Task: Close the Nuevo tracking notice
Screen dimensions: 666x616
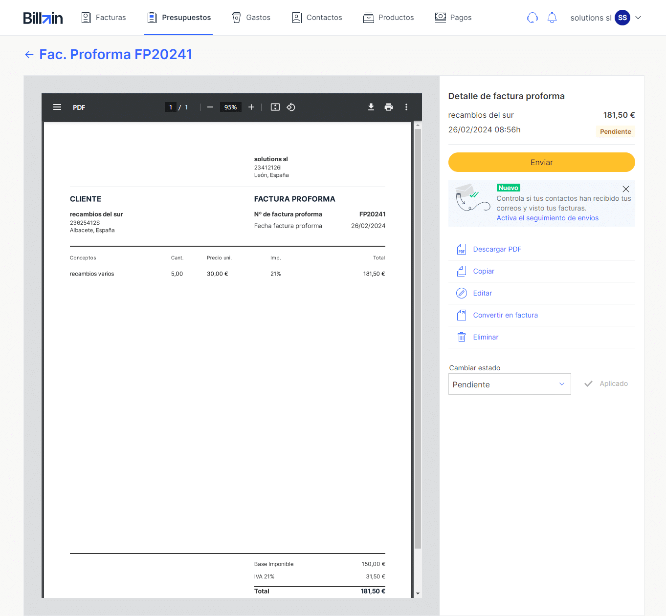Action: click(x=626, y=189)
